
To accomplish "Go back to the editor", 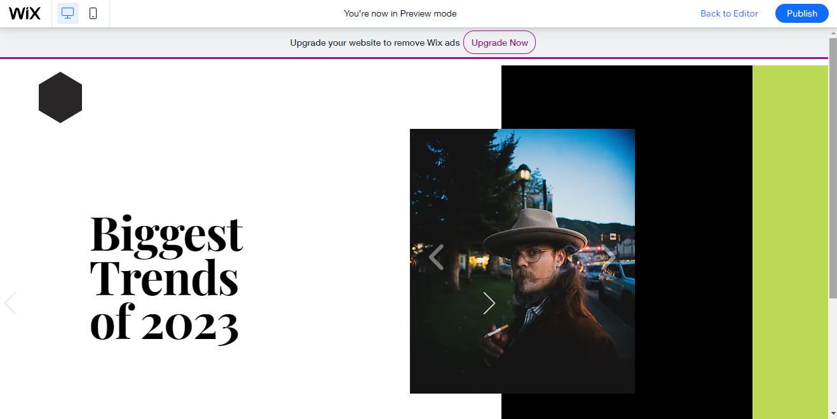I will click(x=729, y=13).
